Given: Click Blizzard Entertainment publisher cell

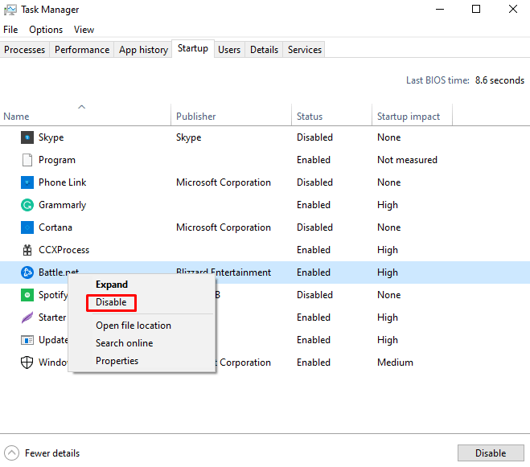Looking at the screenshot, I should pyautogui.click(x=224, y=272).
